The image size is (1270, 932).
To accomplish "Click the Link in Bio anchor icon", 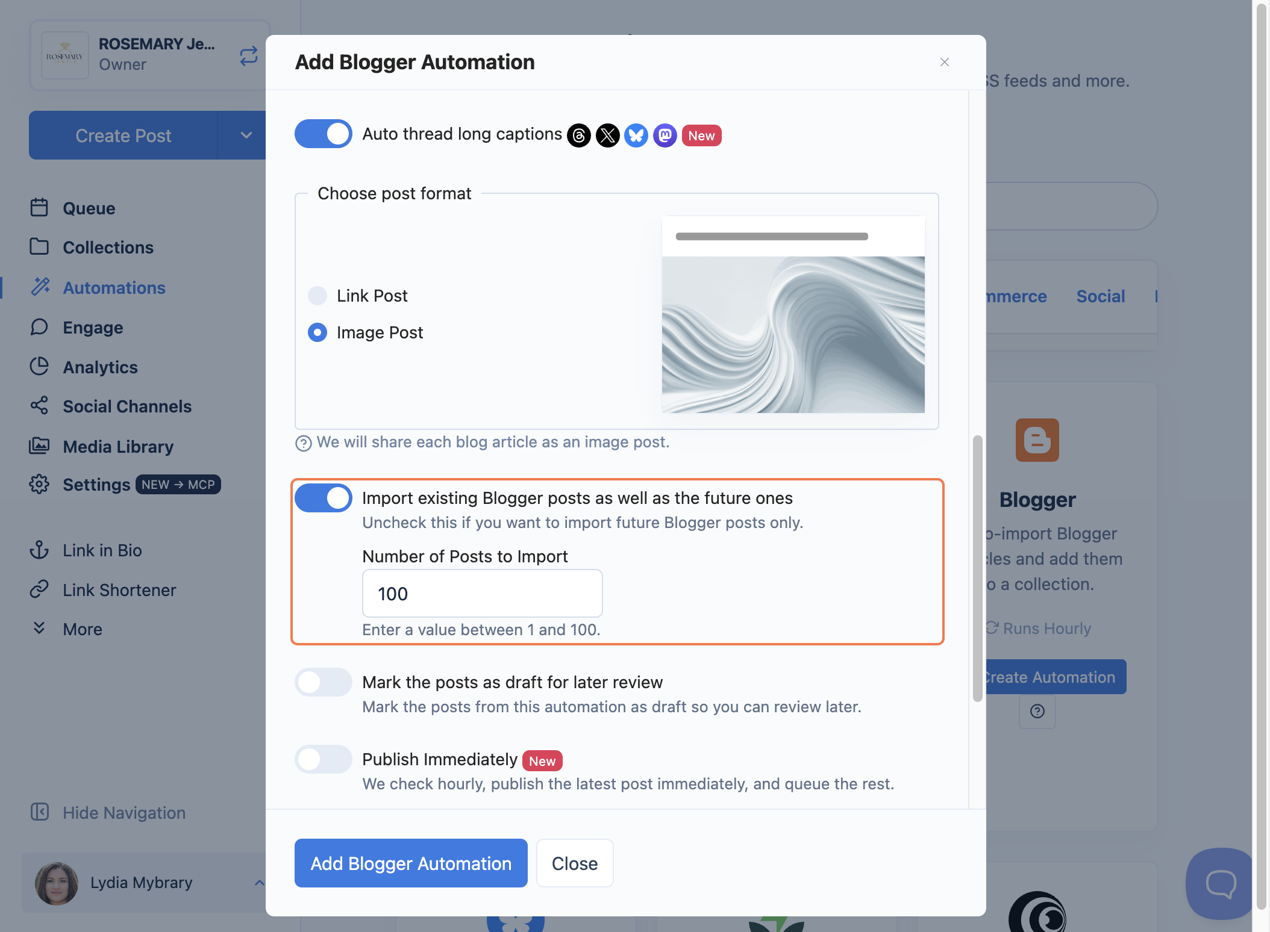I will (39, 550).
